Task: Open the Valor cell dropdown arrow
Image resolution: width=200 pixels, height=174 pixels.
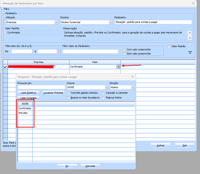Action: click(118, 67)
